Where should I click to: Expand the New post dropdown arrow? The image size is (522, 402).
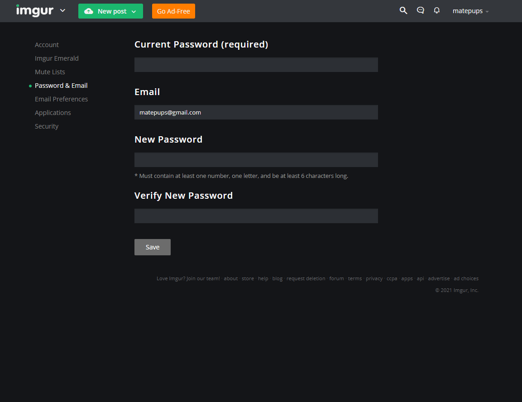click(x=134, y=12)
